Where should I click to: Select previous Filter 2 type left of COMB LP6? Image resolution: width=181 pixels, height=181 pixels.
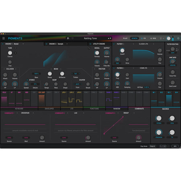tap(134, 68)
